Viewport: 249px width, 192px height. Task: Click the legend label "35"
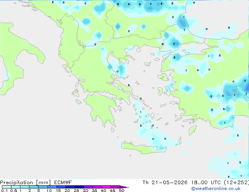[x=94, y=190]
